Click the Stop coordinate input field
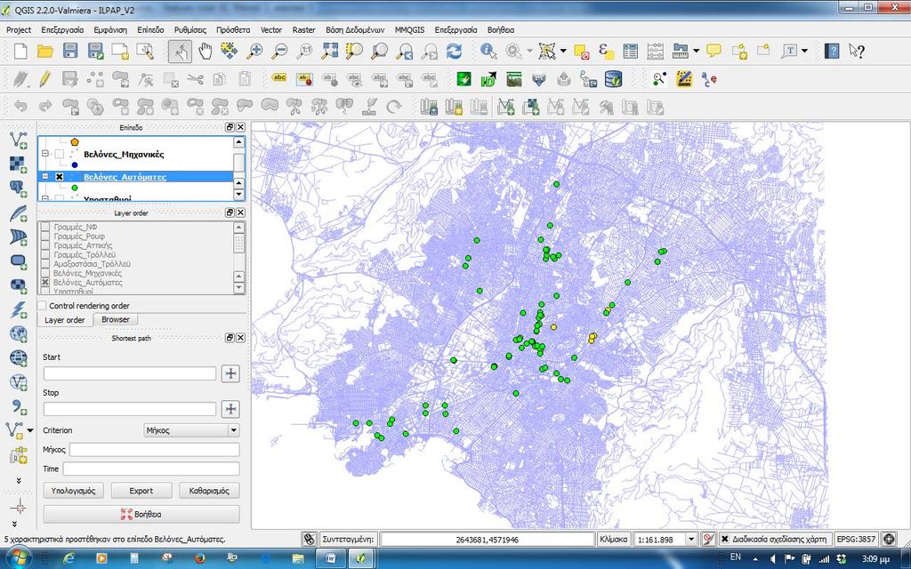Viewport: 911px width, 569px height. coord(130,409)
